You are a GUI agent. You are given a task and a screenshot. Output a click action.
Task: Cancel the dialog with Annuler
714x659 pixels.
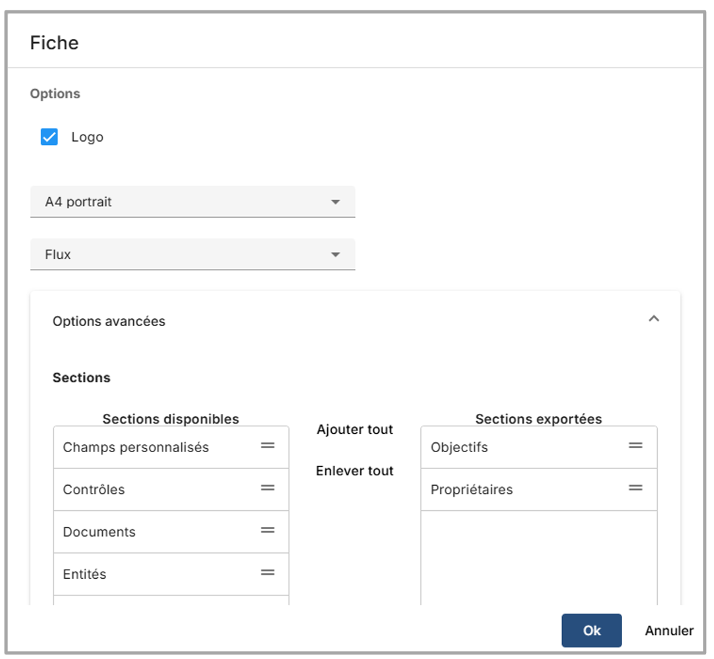669,631
